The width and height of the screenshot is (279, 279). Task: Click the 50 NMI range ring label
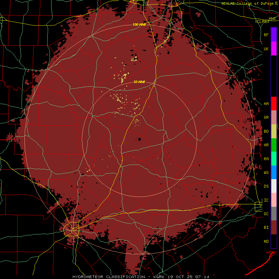(x=139, y=82)
